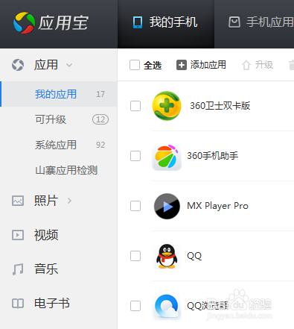
Task: Collapse the 应用 section chevron
Action: (x=69, y=66)
